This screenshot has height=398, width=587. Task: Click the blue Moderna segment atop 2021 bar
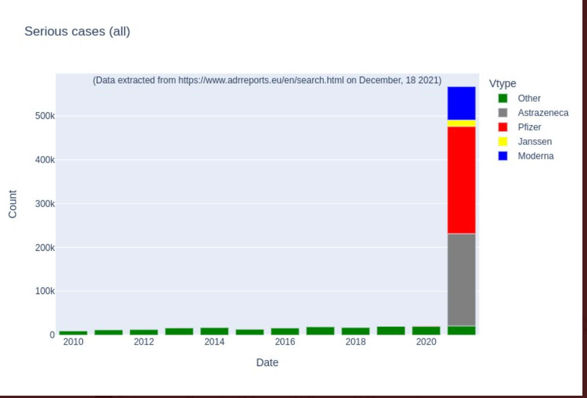point(461,103)
